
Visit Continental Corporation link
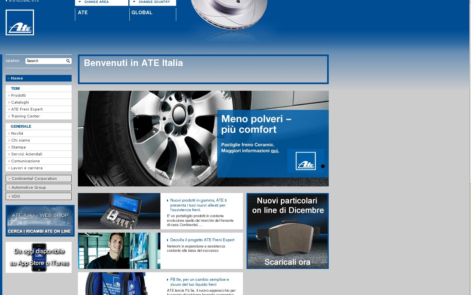click(39, 179)
